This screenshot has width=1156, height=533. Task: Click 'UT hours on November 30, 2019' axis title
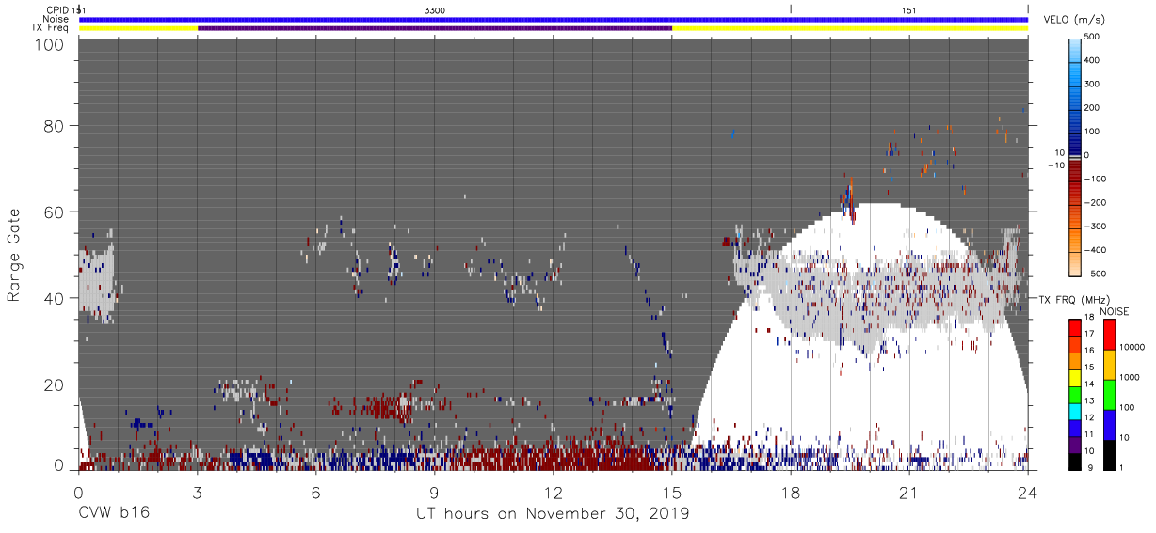coord(554,514)
